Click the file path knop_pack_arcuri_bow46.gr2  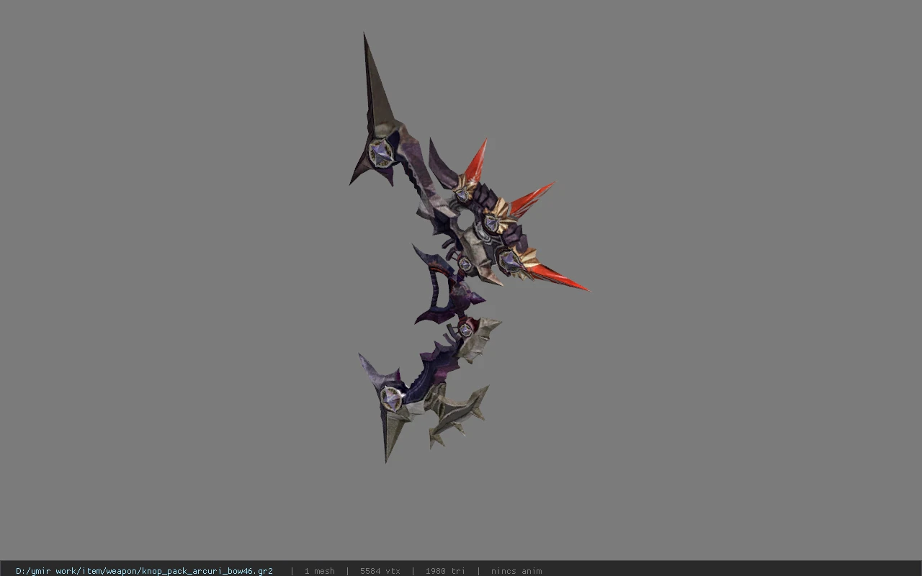click(x=144, y=571)
